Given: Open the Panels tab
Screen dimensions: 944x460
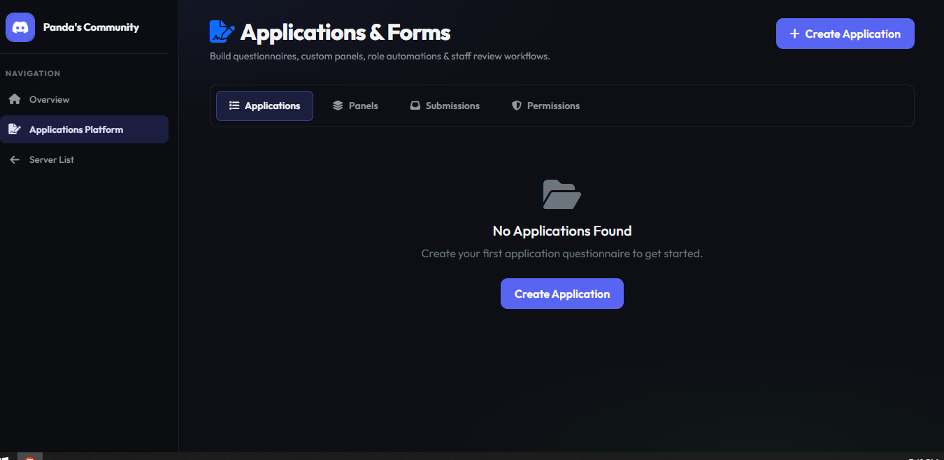Looking at the screenshot, I should point(355,106).
